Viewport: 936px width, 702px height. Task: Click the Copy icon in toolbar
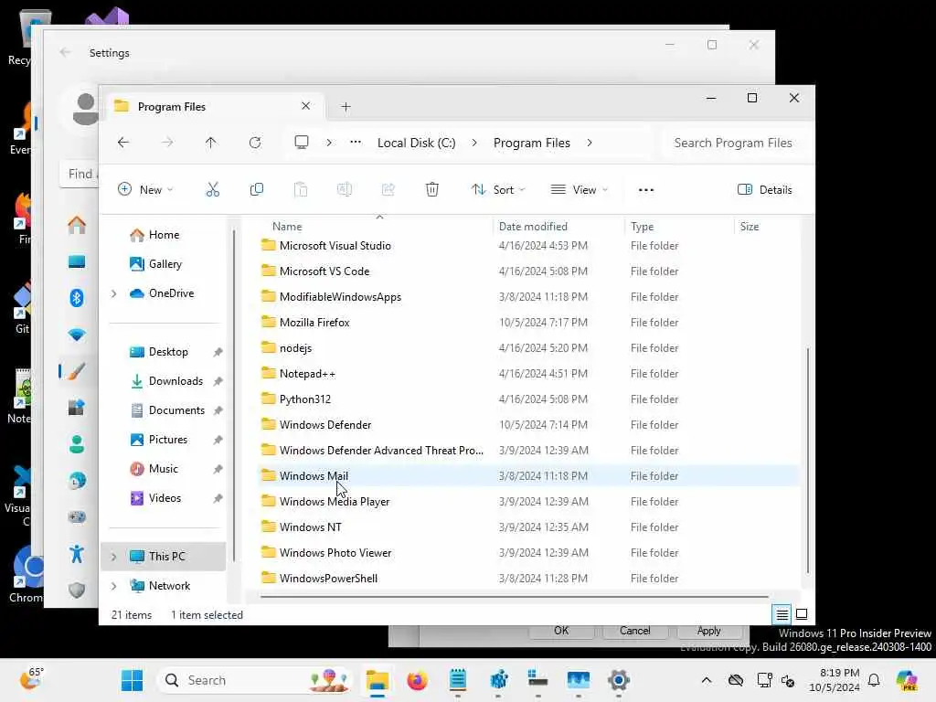[257, 190]
